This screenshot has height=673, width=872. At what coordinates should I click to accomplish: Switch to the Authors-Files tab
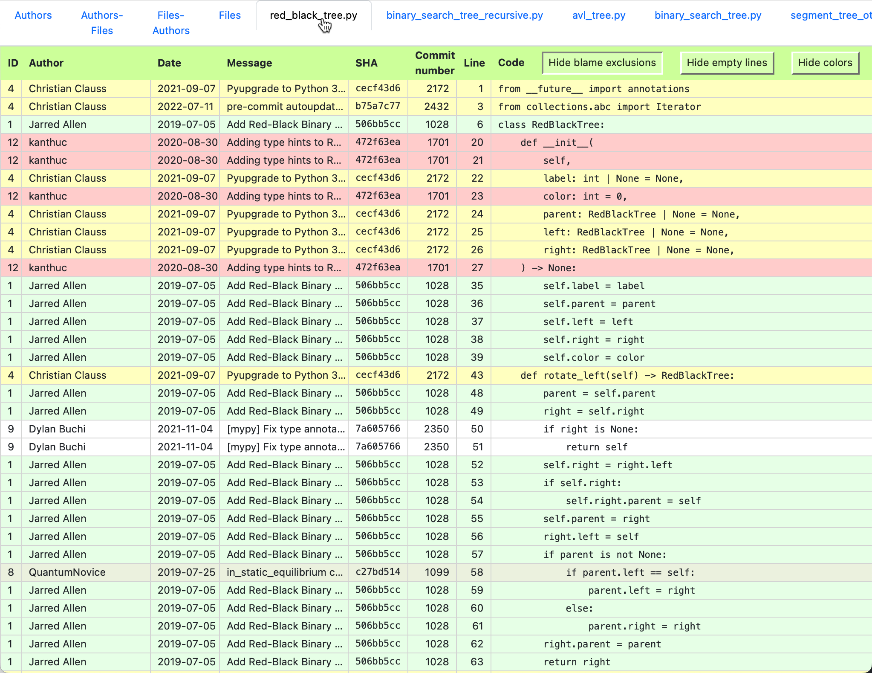(x=102, y=23)
